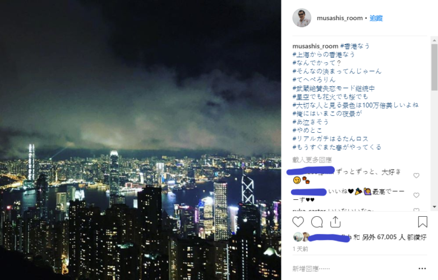Open hashtag #武蔵絶賛失恋モード継続中
438x280 pixels.
pyautogui.click(x=334, y=88)
